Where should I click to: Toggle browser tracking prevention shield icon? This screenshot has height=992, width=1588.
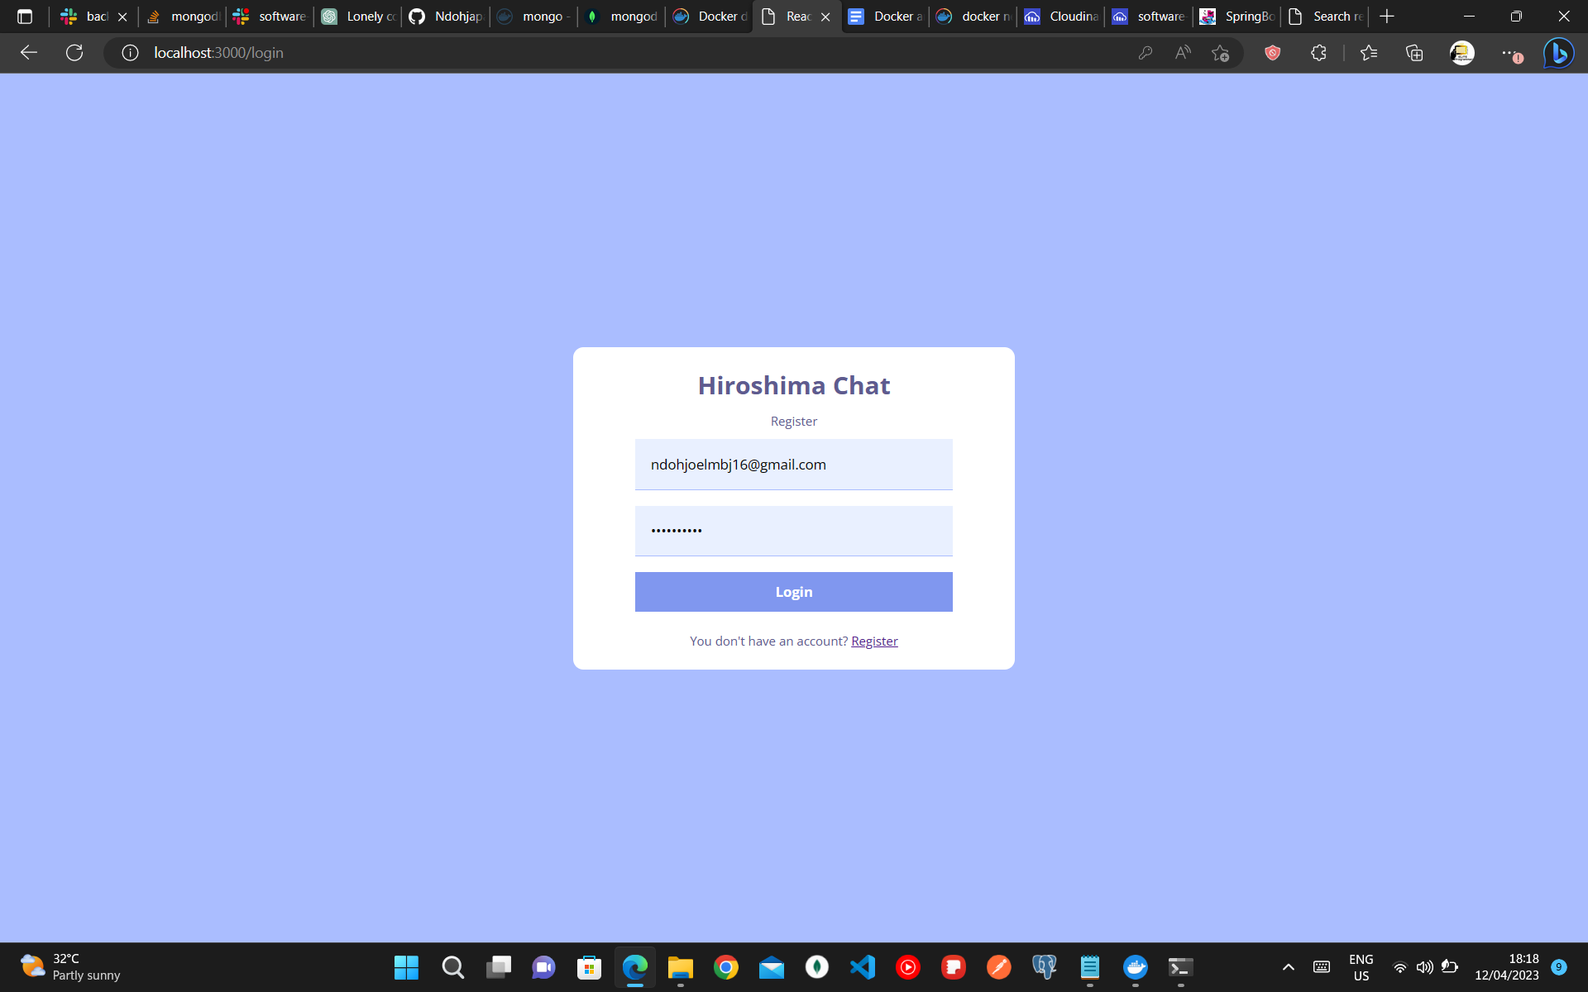tap(1271, 53)
